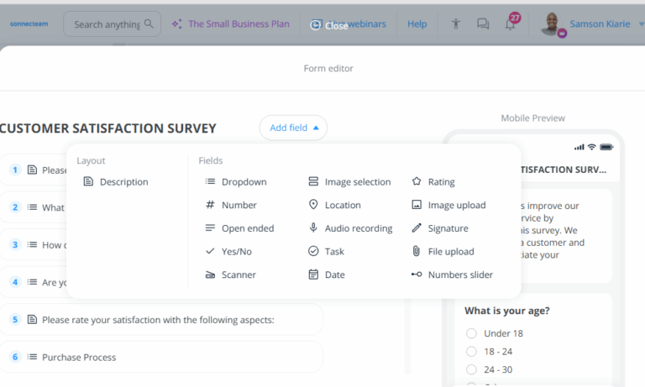Select field 2 starting with What

34,207
